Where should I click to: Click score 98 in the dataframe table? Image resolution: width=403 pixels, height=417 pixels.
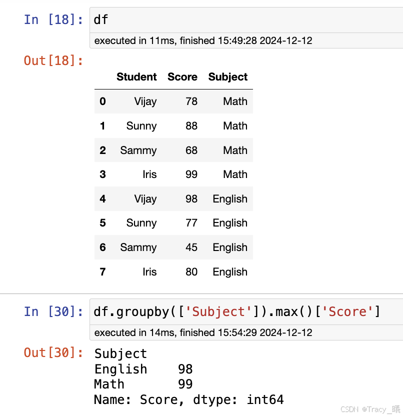[x=191, y=199]
